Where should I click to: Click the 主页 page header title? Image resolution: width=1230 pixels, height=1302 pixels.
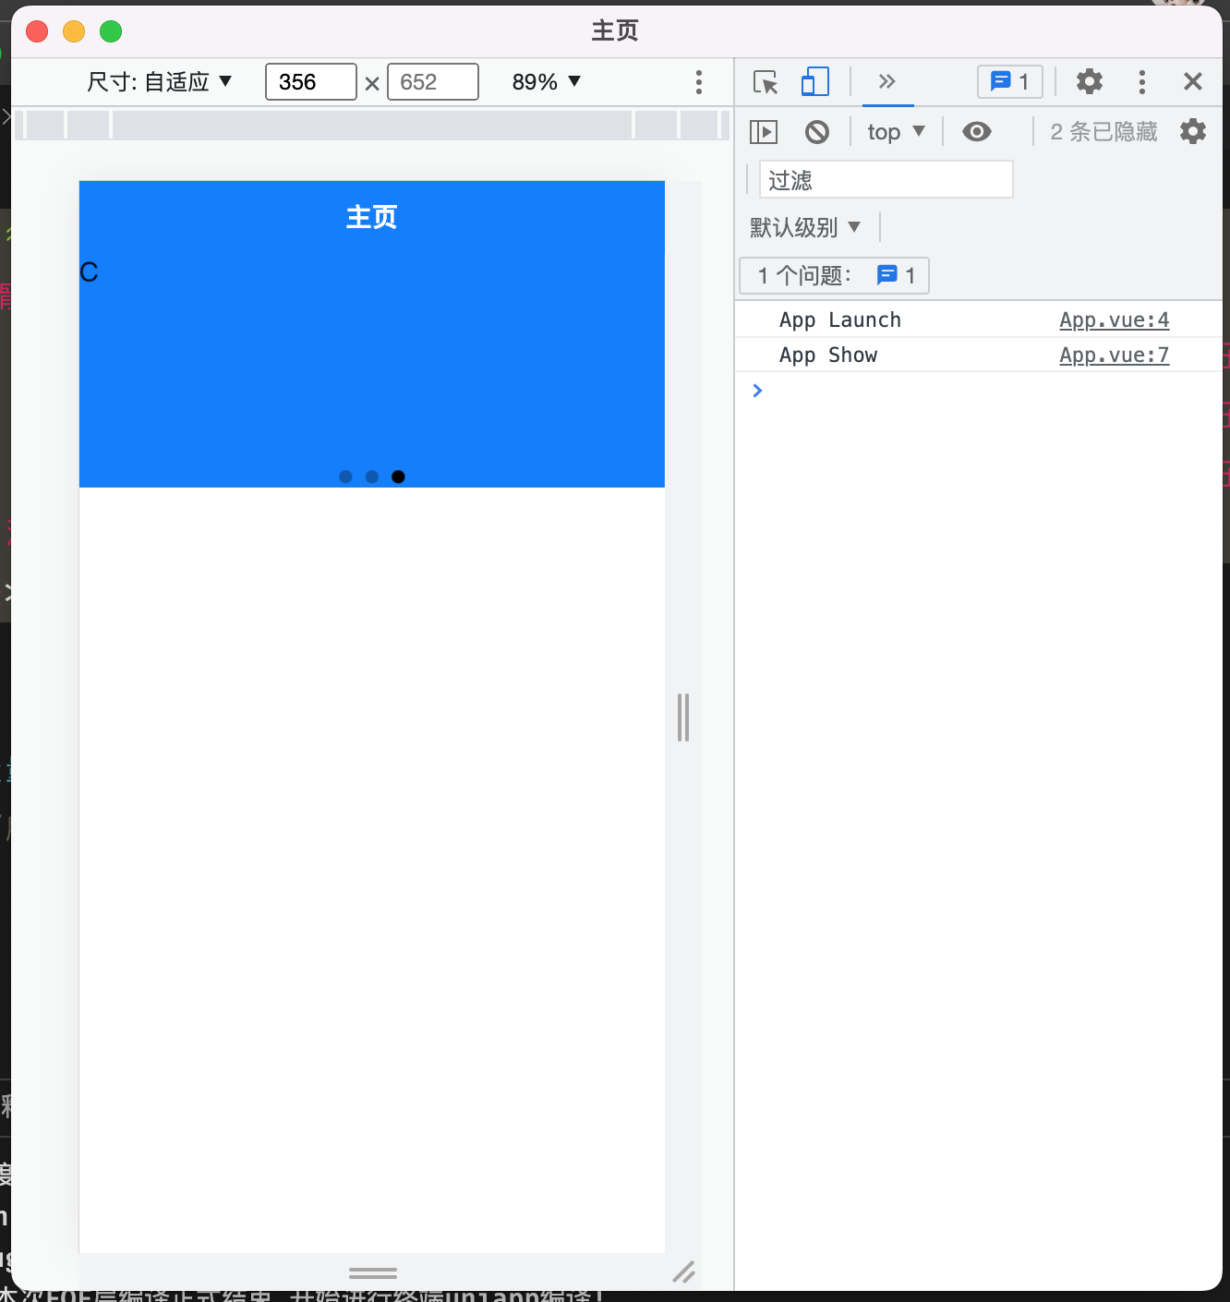[x=371, y=217]
